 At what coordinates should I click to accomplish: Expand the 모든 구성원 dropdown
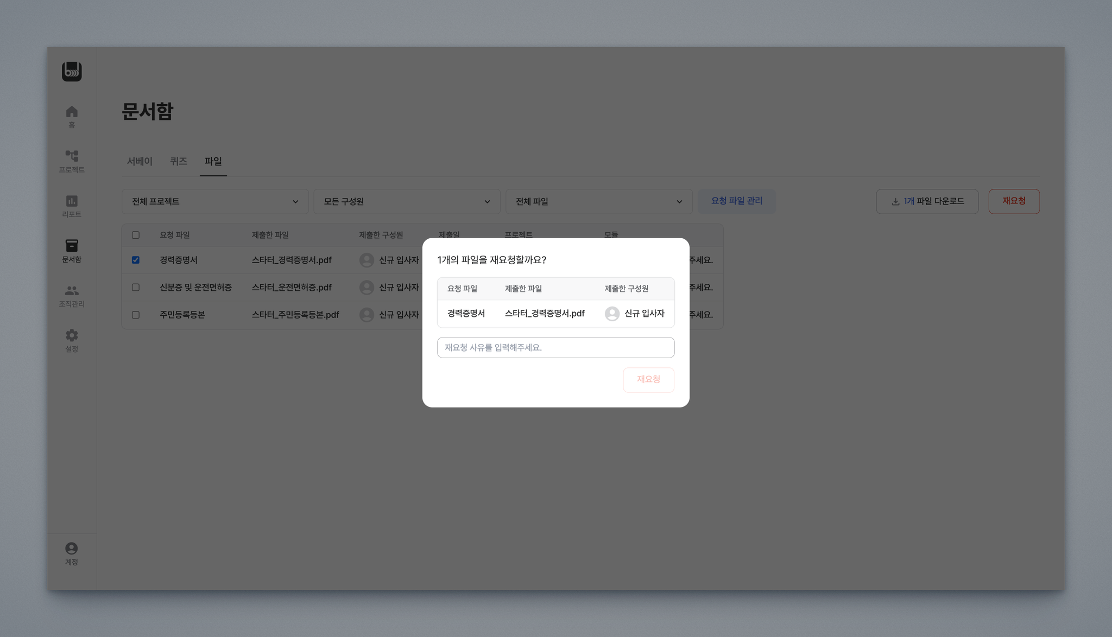407,201
